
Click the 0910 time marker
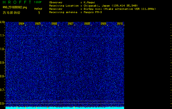(120, 24)
